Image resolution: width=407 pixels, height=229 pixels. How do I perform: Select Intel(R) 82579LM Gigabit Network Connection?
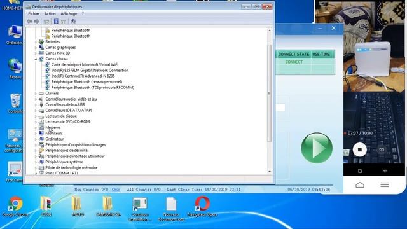(90, 70)
